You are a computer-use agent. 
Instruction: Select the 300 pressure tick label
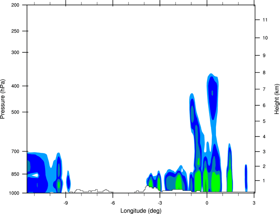[15, 52]
